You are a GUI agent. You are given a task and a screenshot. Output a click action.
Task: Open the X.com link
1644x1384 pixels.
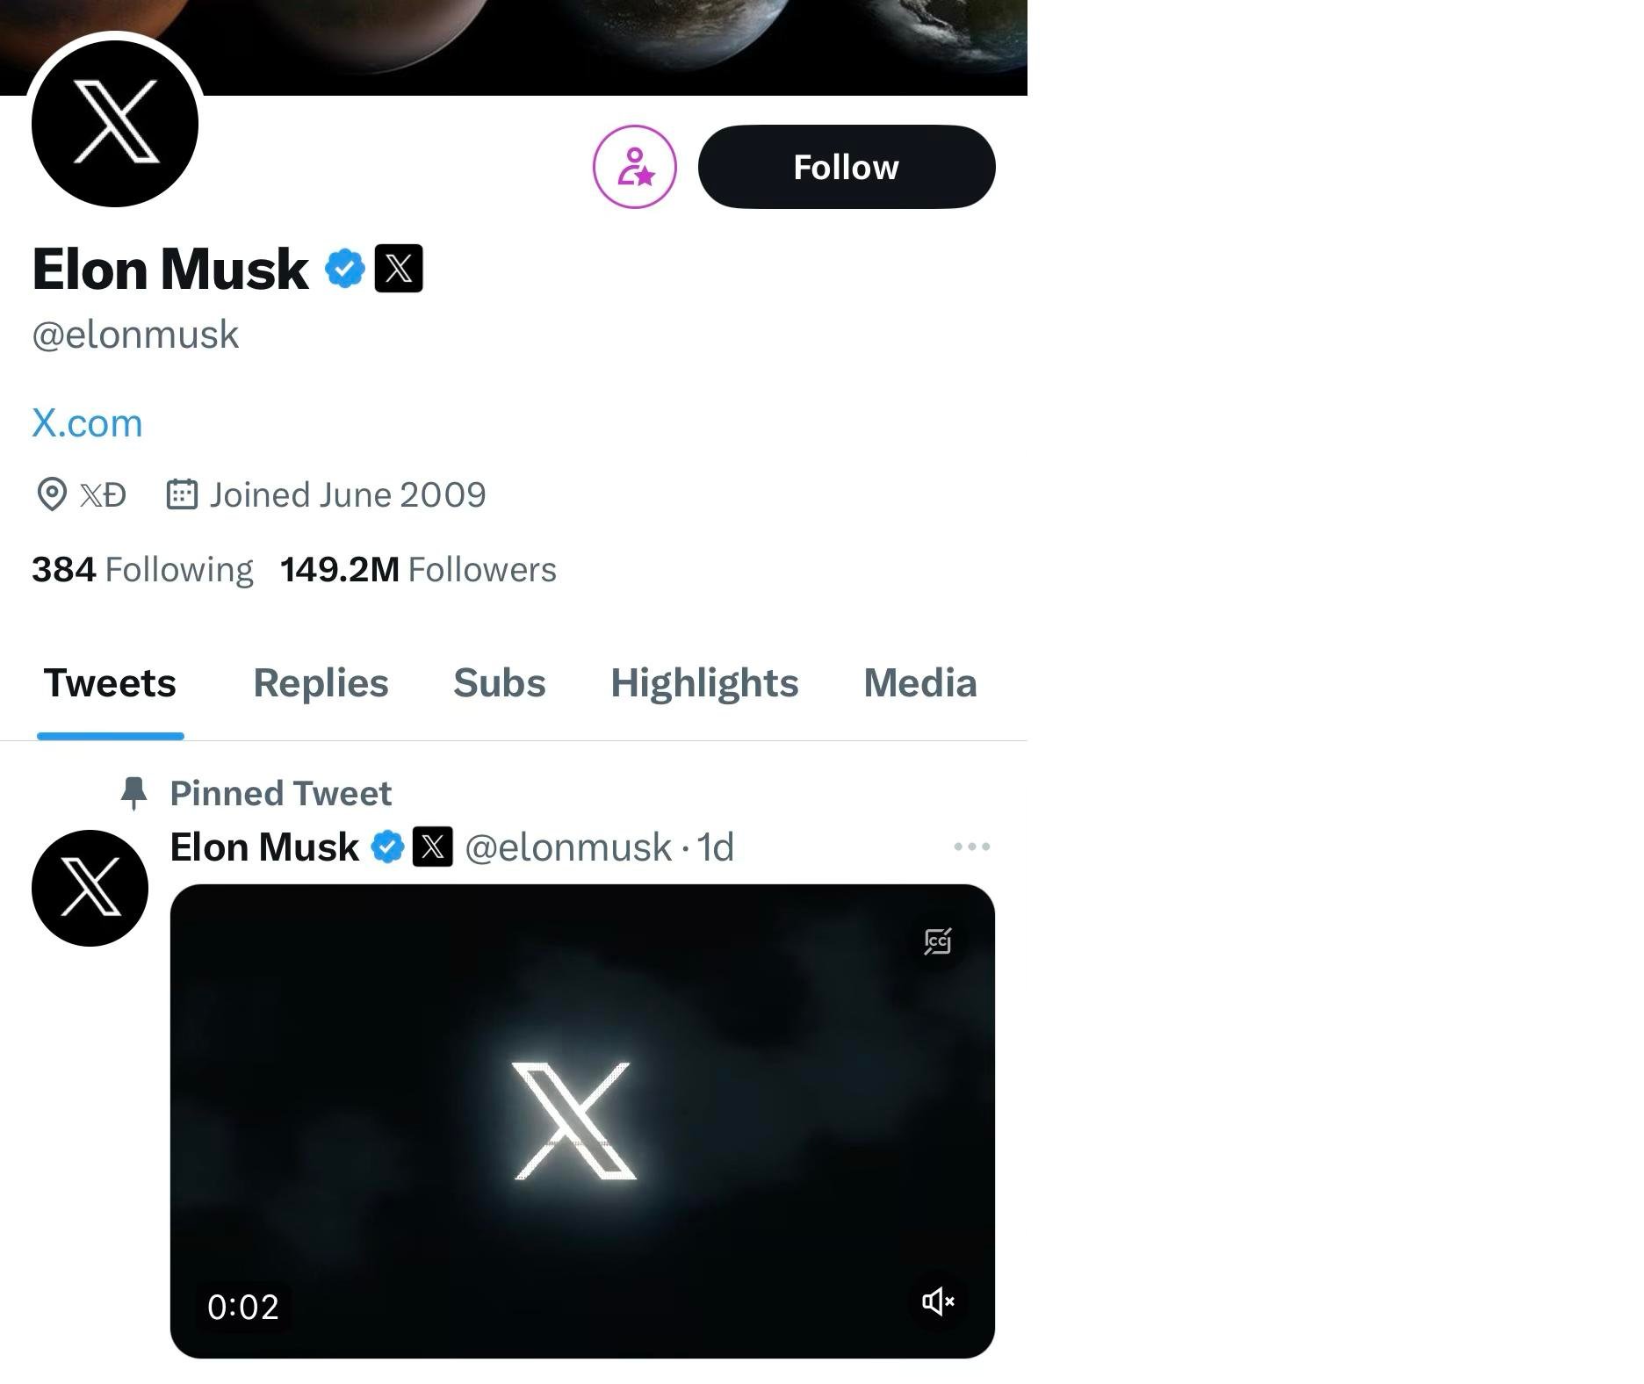pos(87,423)
